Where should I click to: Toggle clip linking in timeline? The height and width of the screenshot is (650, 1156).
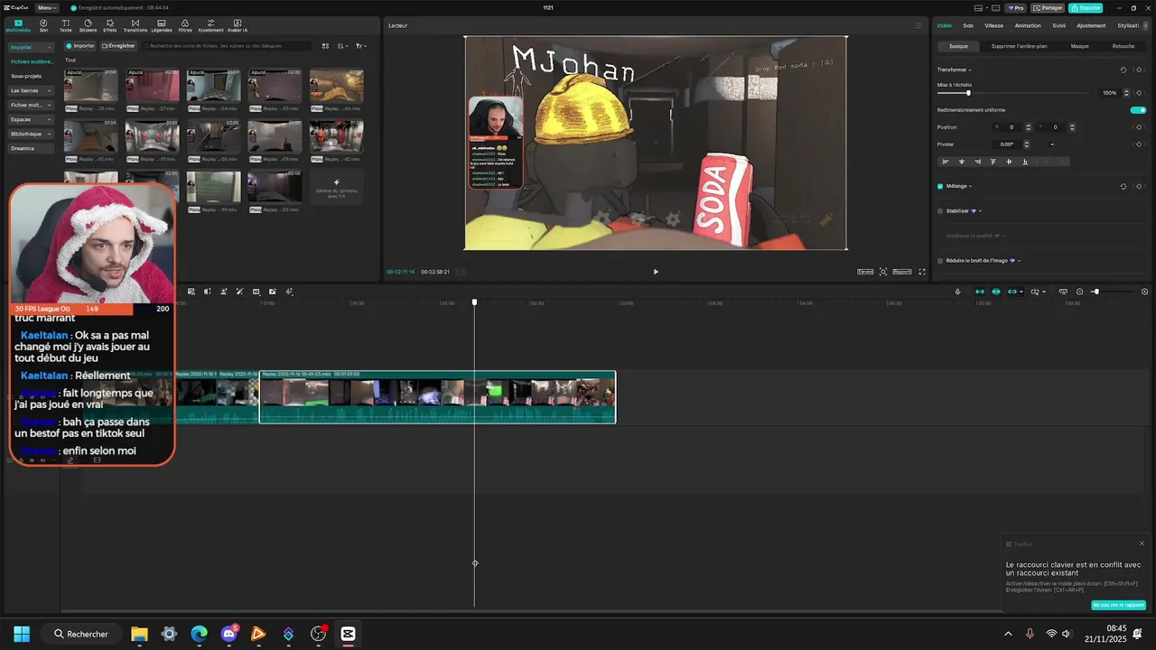(x=1012, y=292)
